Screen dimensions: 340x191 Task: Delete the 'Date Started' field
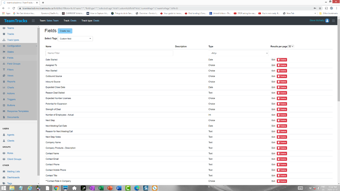[x=282, y=60]
